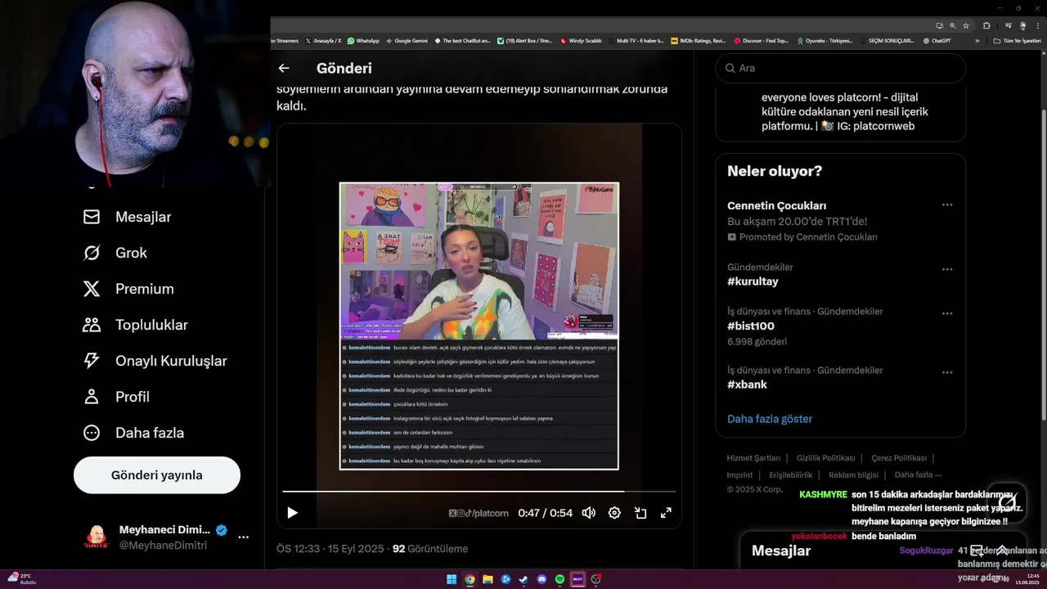Open the video settings gear

[x=614, y=513]
